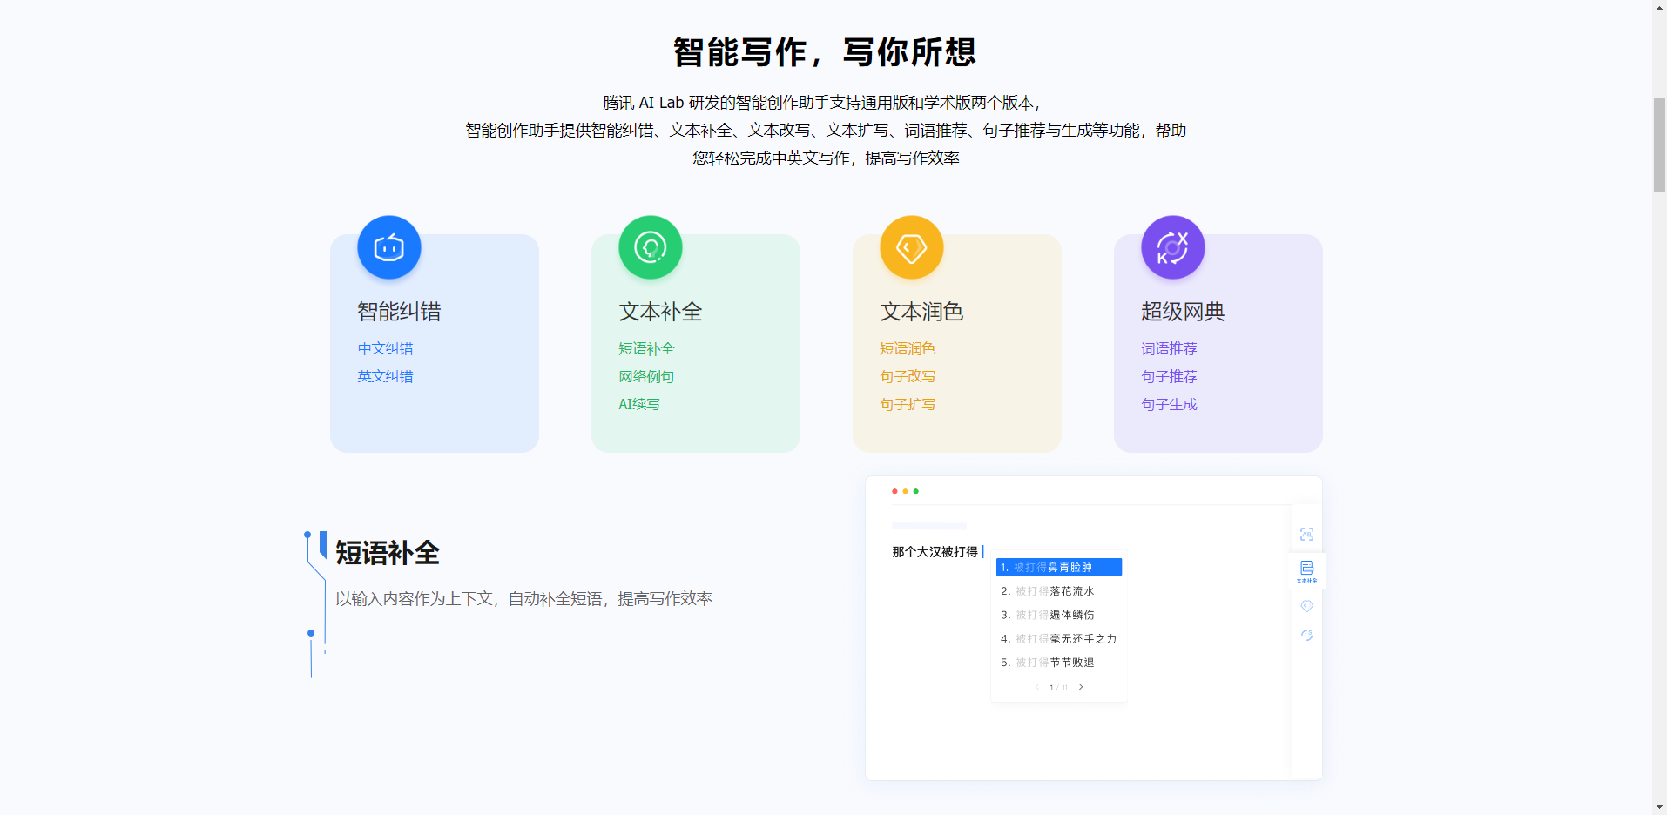This screenshot has width=1667, height=815.
Task: Go to previous page of completion suggestions
Action: [1037, 687]
